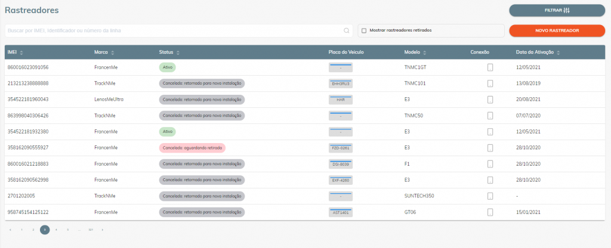This screenshot has height=248, width=611.
Task: Select IMEI 863998040306426 cell
Action: pyautogui.click(x=28, y=116)
